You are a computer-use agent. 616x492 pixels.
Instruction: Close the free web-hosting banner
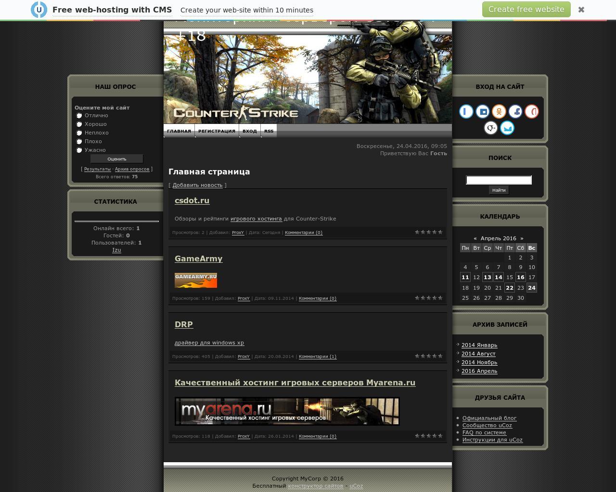[x=581, y=10]
